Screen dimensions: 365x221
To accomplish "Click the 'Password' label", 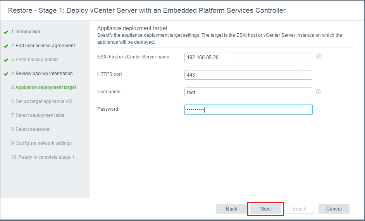I will click(x=108, y=109).
